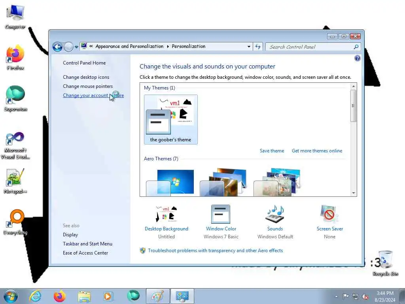This screenshot has height=304, width=405.
Task: Select the second Aero theme thumbnail
Action: (224, 182)
